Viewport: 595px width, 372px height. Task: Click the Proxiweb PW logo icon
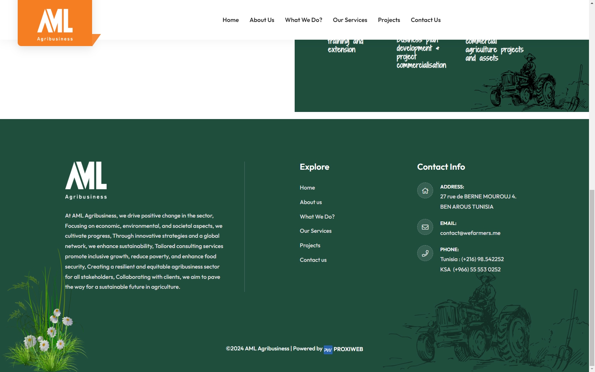328,350
